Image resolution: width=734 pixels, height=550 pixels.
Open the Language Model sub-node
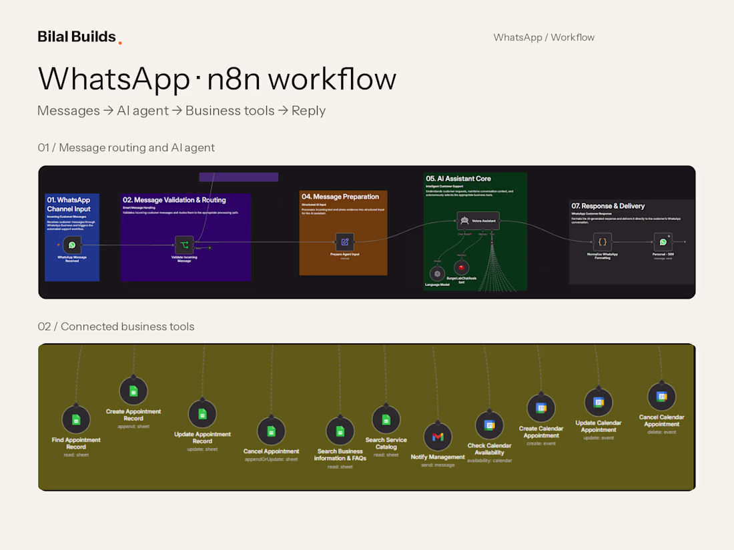(437, 273)
